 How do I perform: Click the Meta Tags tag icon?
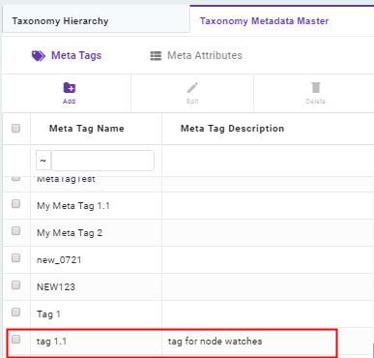(39, 56)
